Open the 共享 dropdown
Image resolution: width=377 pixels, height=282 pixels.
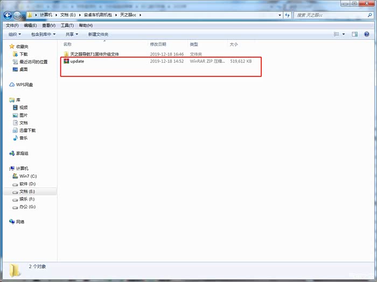pyautogui.click(x=72, y=34)
